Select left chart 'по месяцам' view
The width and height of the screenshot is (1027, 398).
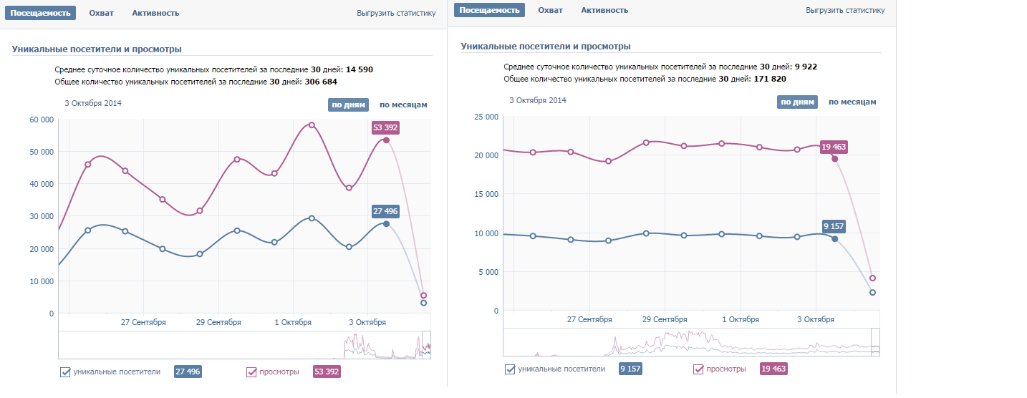[403, 105]
